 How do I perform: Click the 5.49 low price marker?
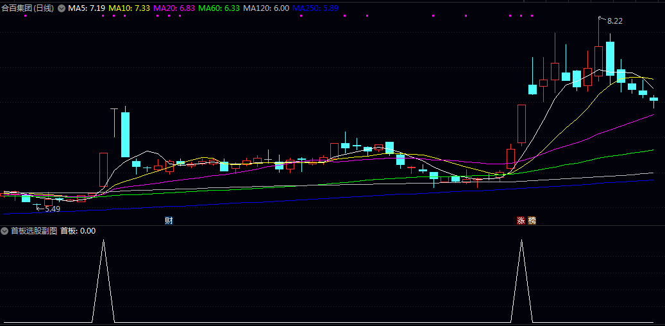click(x=52, y=209)
